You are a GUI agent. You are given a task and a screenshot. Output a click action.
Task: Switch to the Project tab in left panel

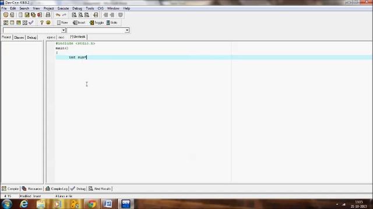6,37
